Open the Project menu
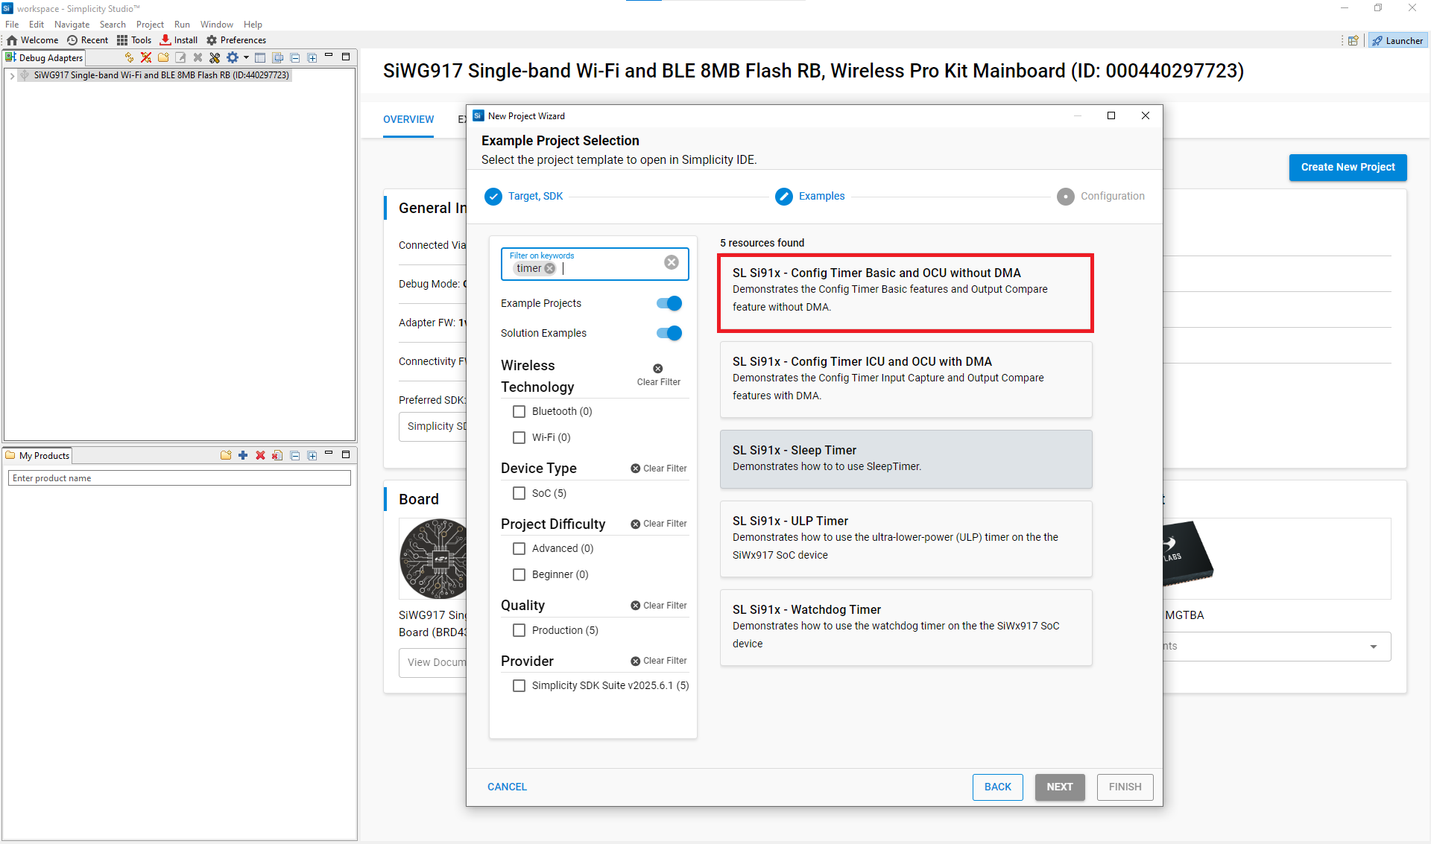The image size is (1431, 844). tap(149, 25)
